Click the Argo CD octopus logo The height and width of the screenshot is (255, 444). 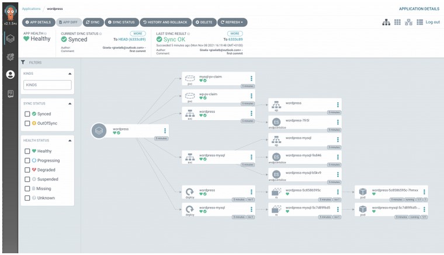pos(10,13)
